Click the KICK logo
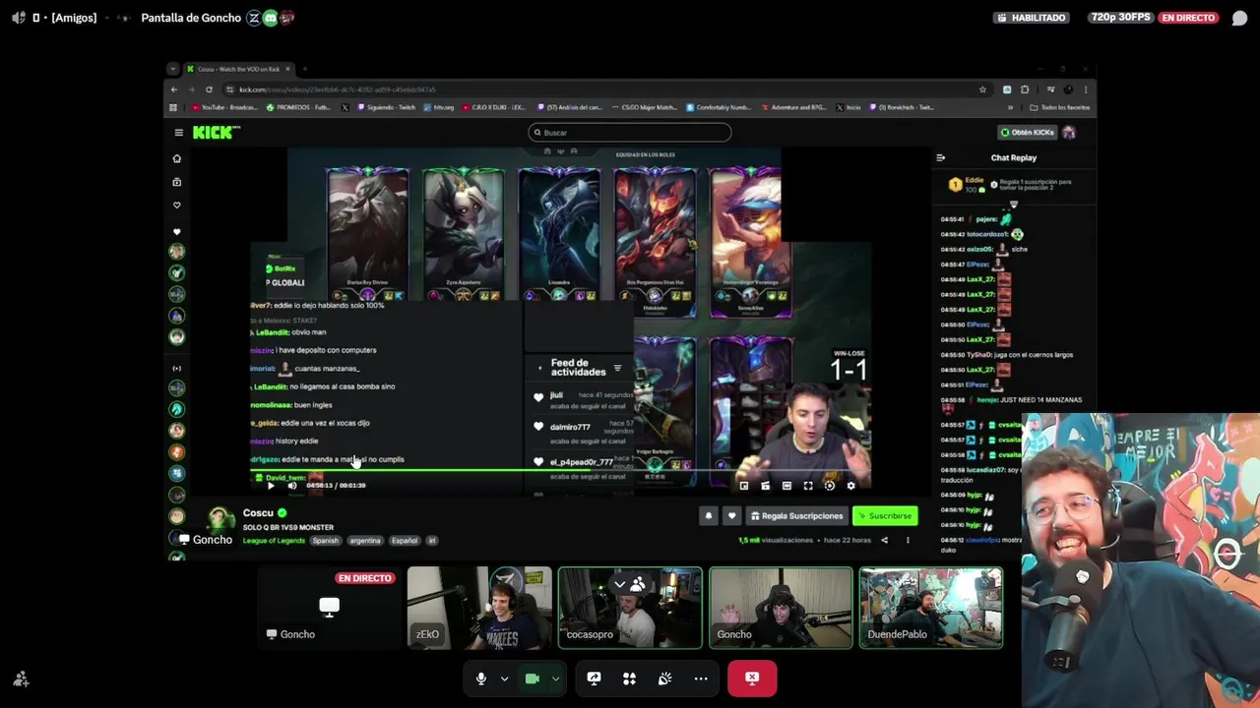Image resolution: width=1260 pixels, height=708 pixels. coord(215,132)
